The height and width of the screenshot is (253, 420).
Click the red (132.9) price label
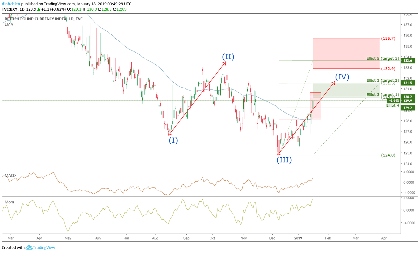(x=388, y=69)
